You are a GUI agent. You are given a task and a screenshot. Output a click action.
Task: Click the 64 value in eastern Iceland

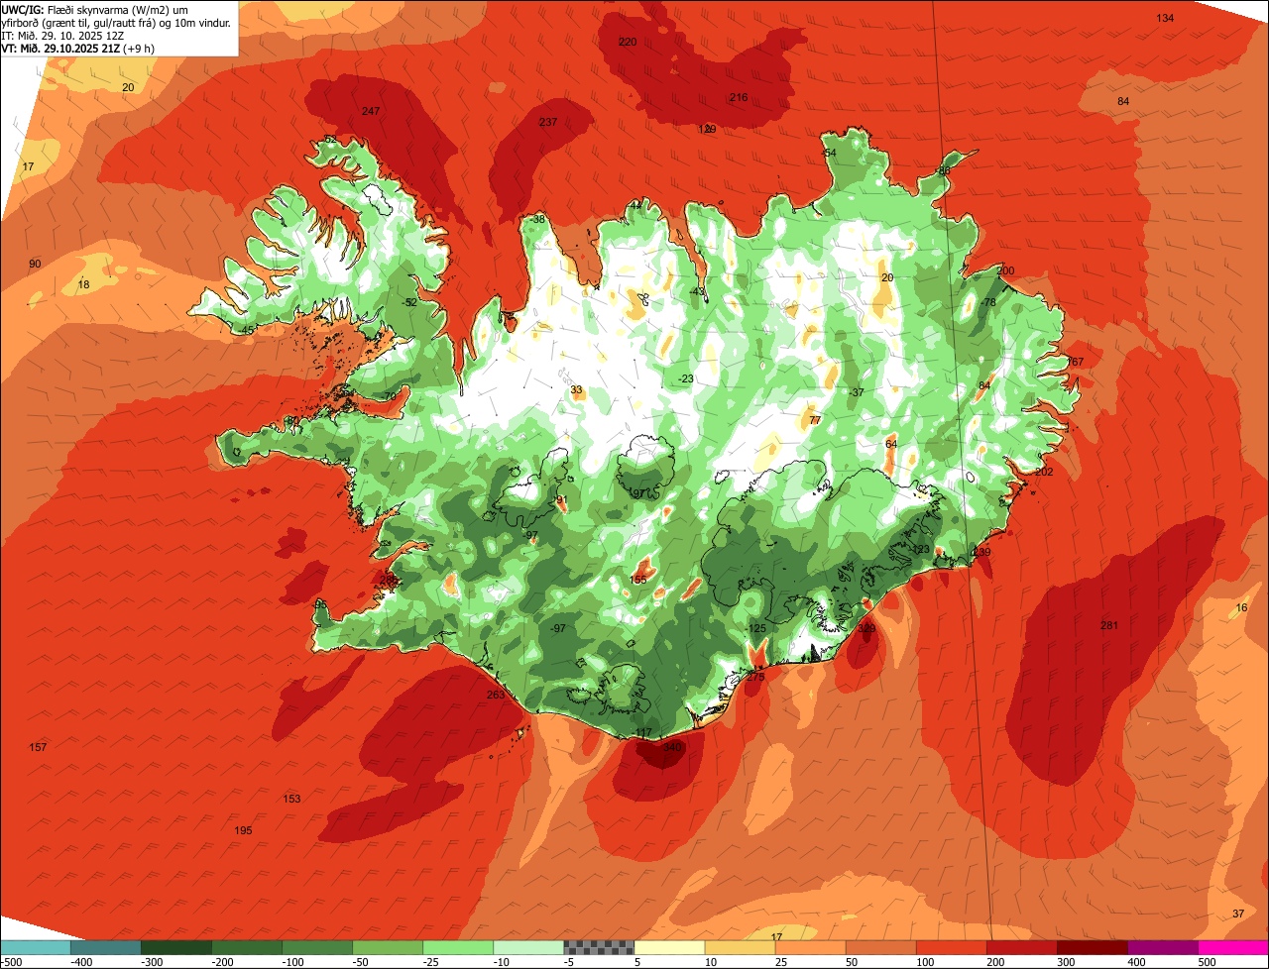point(891,444)
